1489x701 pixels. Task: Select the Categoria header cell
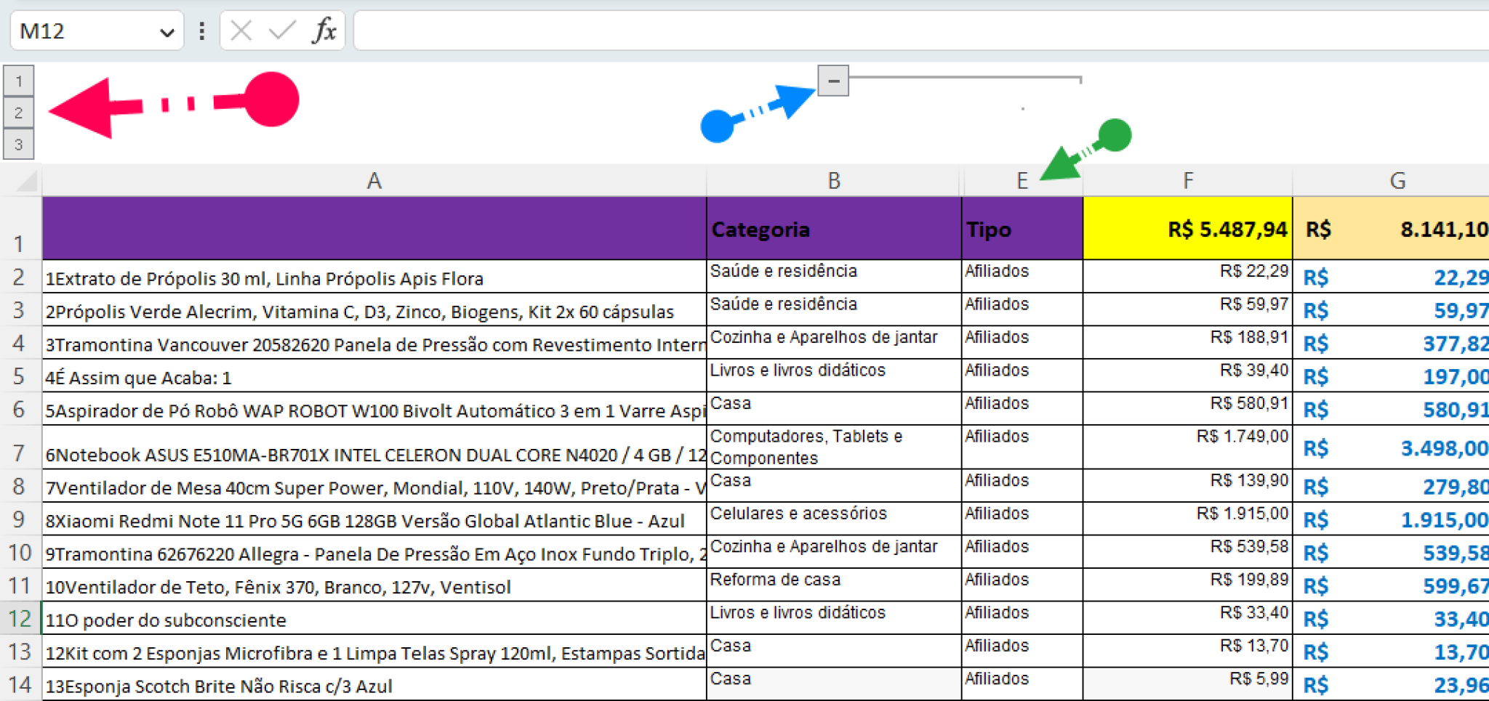(833, 229)
